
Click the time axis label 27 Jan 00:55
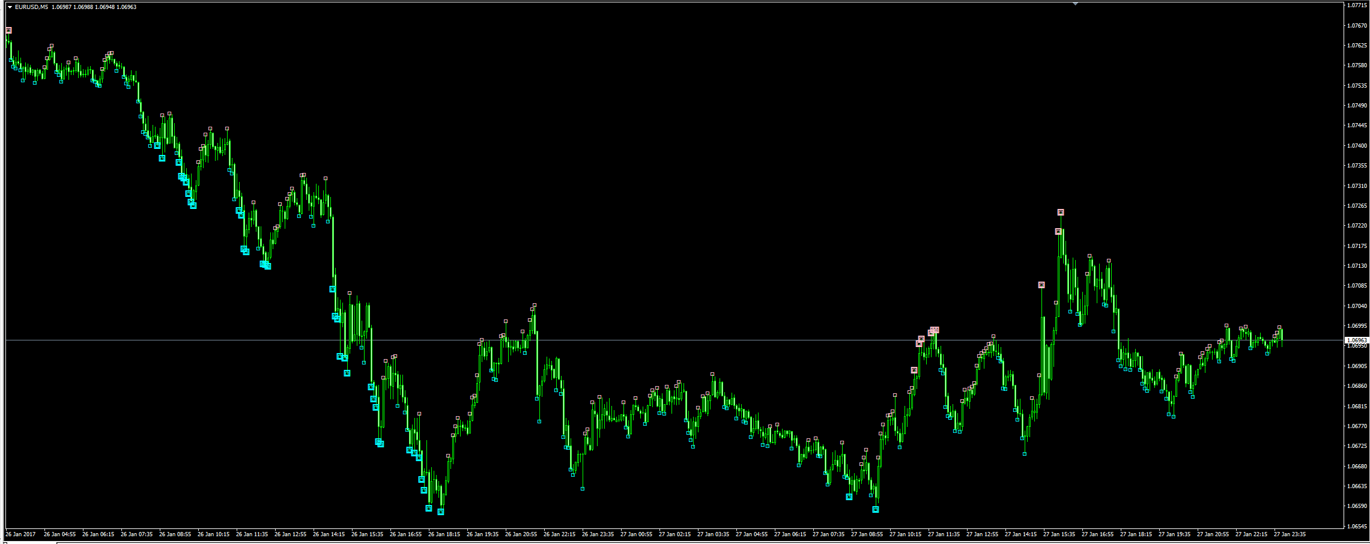(636, 534)
